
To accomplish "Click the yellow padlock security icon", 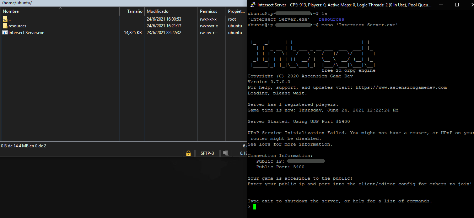I will pyautogui.click(x=189, y=153).
